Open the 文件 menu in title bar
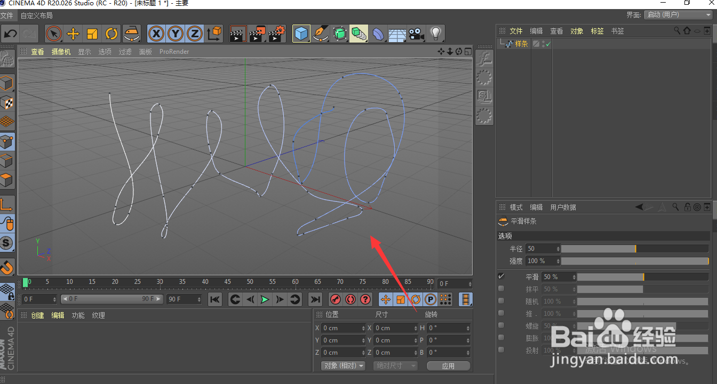This screenshot has width=717, height=384. pos(6,15)
